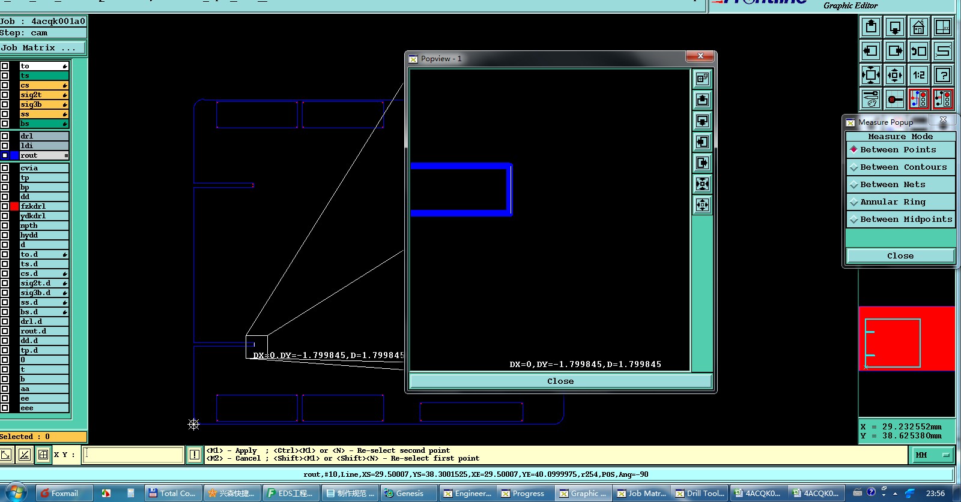Click pan-left icon in Popview sidebar
The width and height of the screenshot is (961, 502).
(x=702, y=142)
